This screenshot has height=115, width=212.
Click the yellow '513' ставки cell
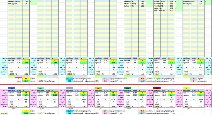(x=26, y=111)
